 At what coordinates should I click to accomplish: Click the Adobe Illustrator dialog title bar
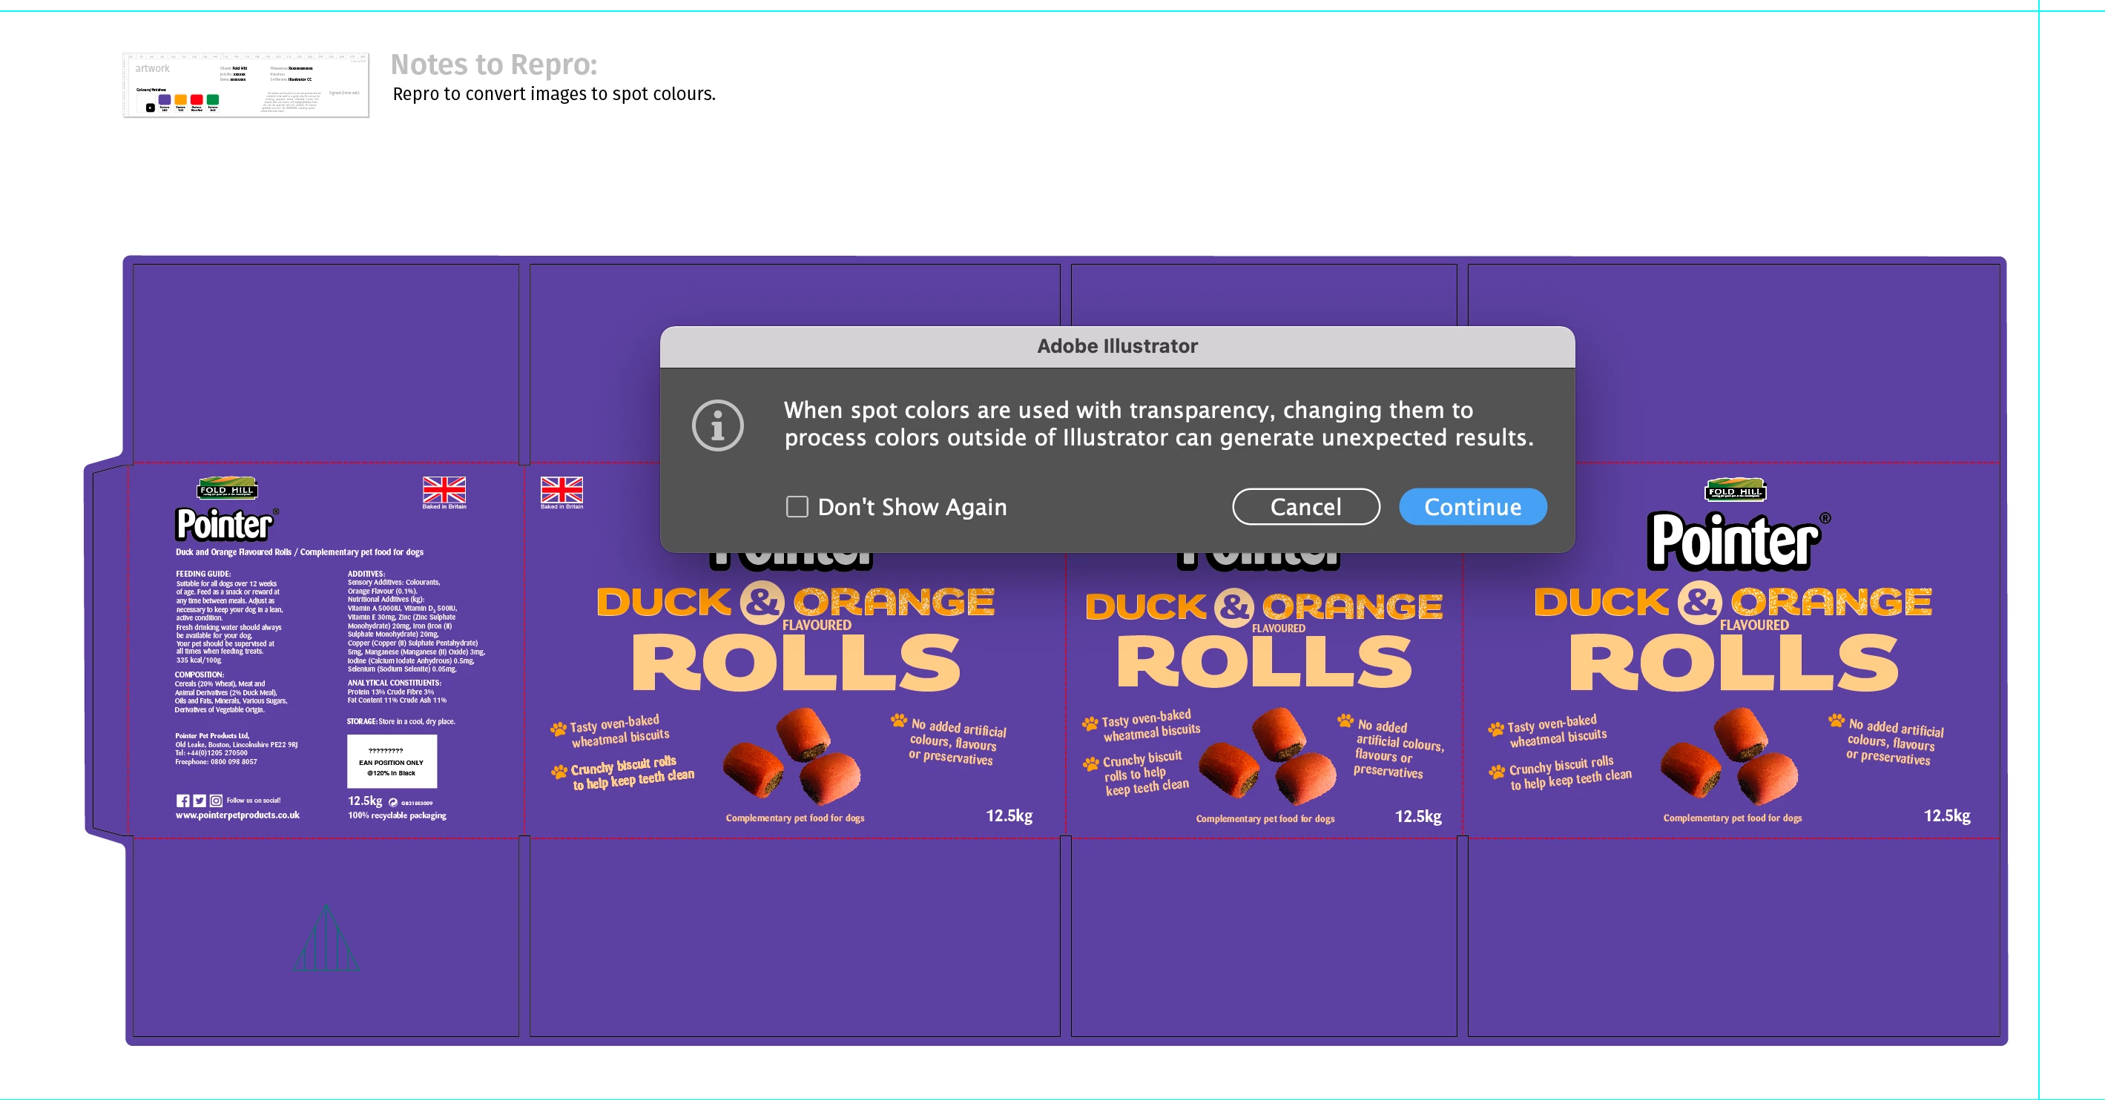pos(1116,346)
